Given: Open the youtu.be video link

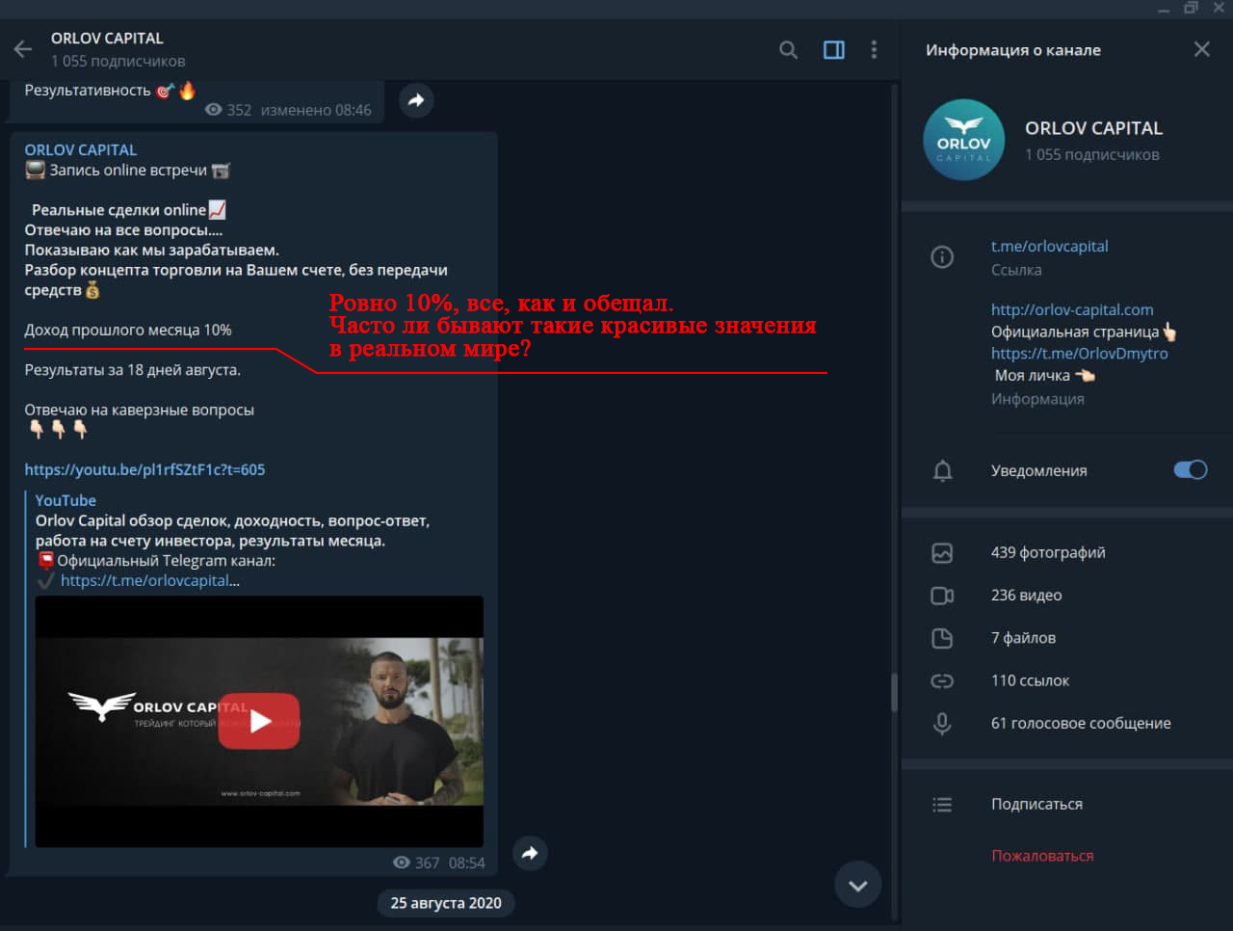Looking at the screenshot, I should click(x=144, y=469).
